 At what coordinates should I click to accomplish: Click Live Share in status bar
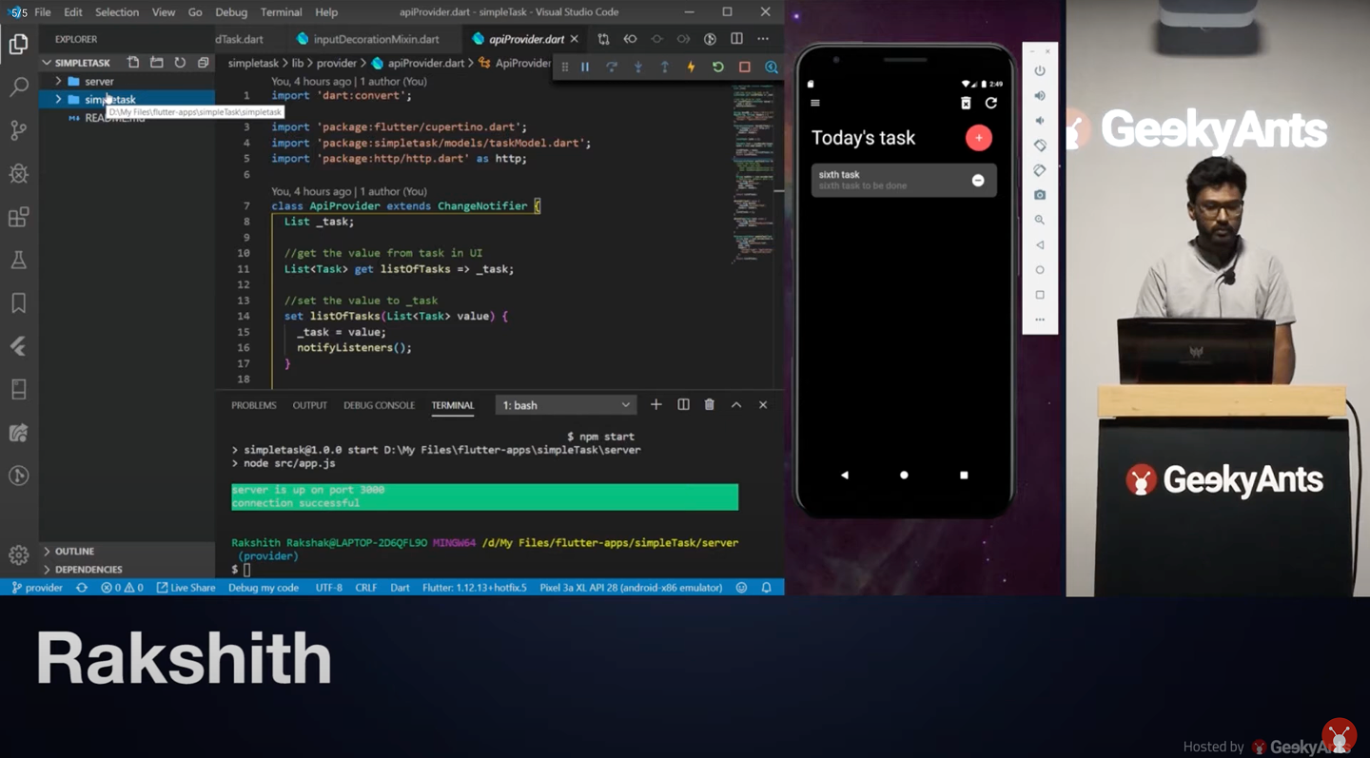(x=186, y=588)
